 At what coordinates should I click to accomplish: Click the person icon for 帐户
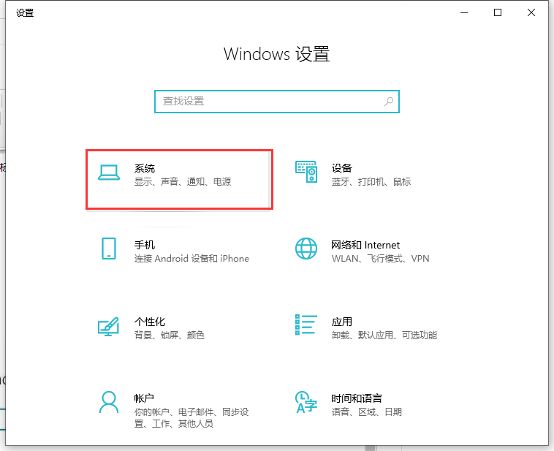coord(109,401)
